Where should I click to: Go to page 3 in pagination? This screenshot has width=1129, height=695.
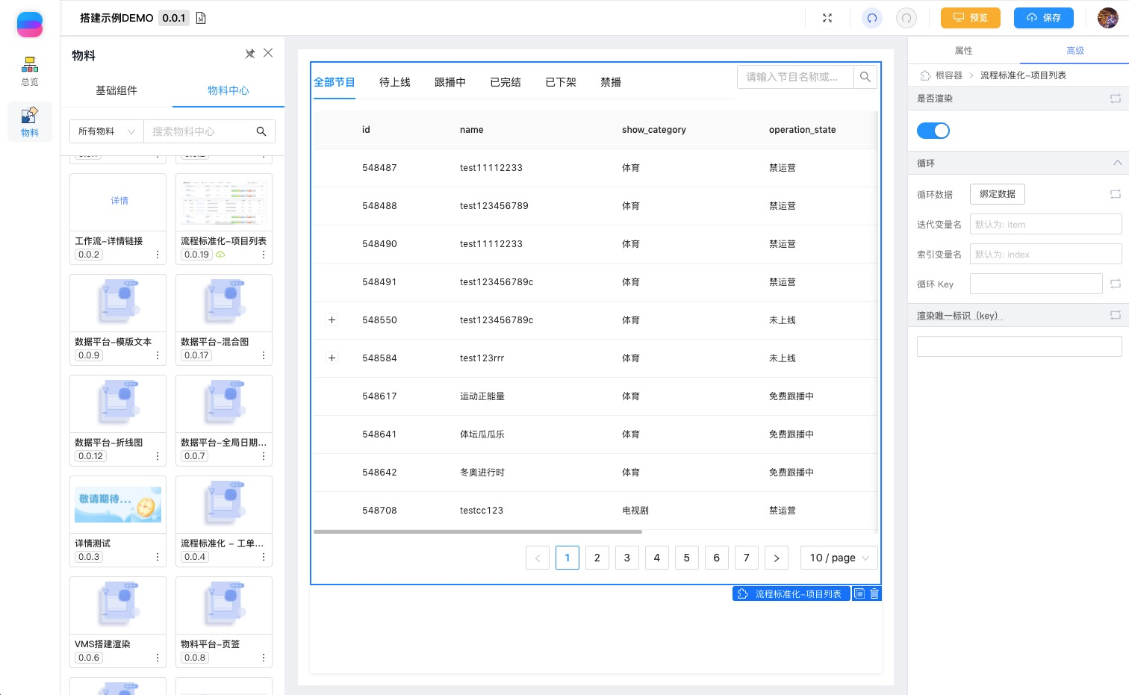[x=627, y=558]
